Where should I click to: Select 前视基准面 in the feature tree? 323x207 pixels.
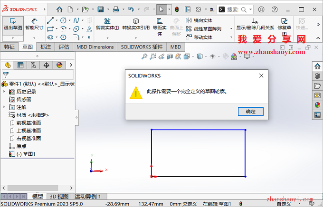(x=26, y=123)
